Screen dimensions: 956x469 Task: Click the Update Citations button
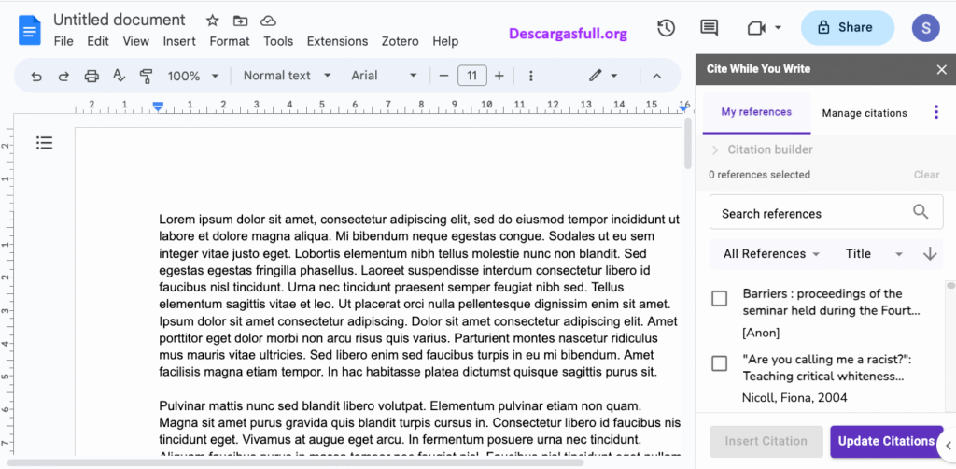pyautogui.click(x=885, y=441)
